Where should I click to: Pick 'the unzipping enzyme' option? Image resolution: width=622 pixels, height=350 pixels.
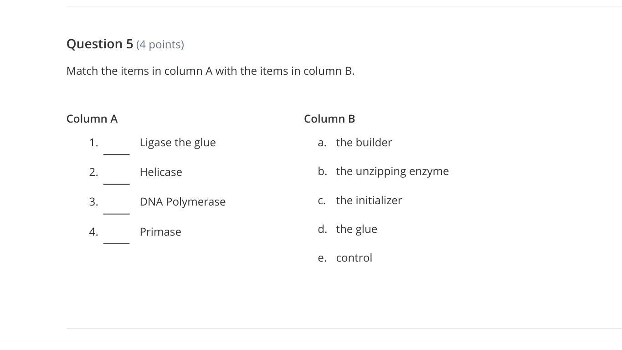(392, 171)
